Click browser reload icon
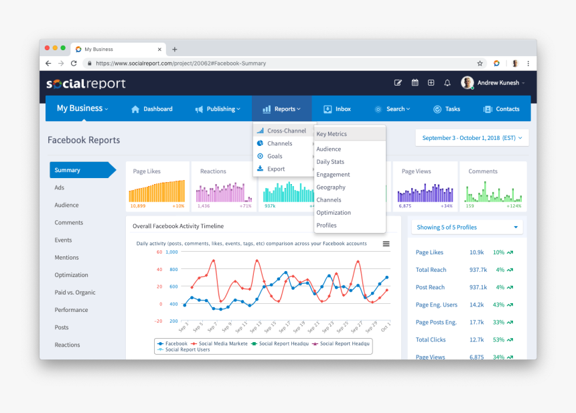The height and width of the screenshot is (413, 576). click(x=74, y=63)
